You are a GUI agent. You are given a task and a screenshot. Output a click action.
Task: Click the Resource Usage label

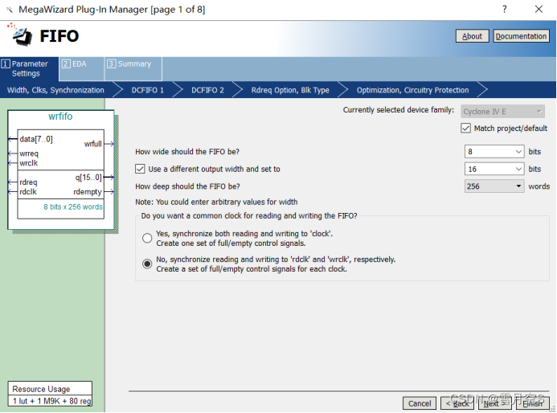coord(41,389)
